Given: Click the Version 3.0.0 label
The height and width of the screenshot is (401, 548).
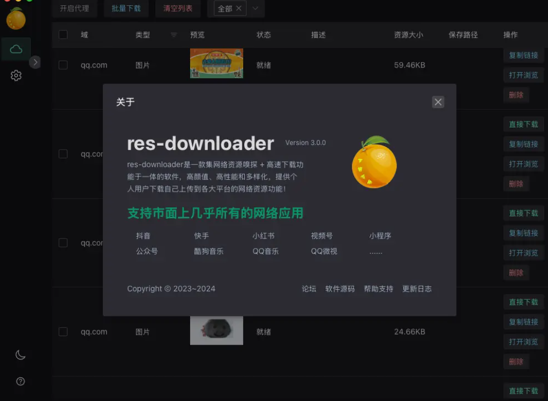Looking at the screenshot, I should tap(305, 143).
